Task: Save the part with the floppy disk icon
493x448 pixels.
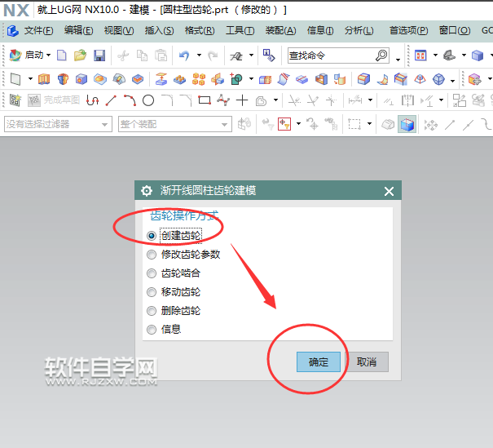Action: coord(99,55)
